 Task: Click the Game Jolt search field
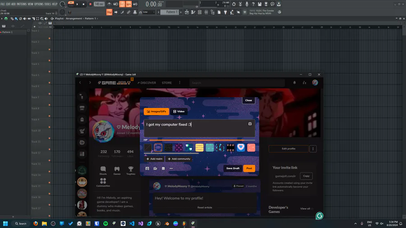[x=237, y=83]
